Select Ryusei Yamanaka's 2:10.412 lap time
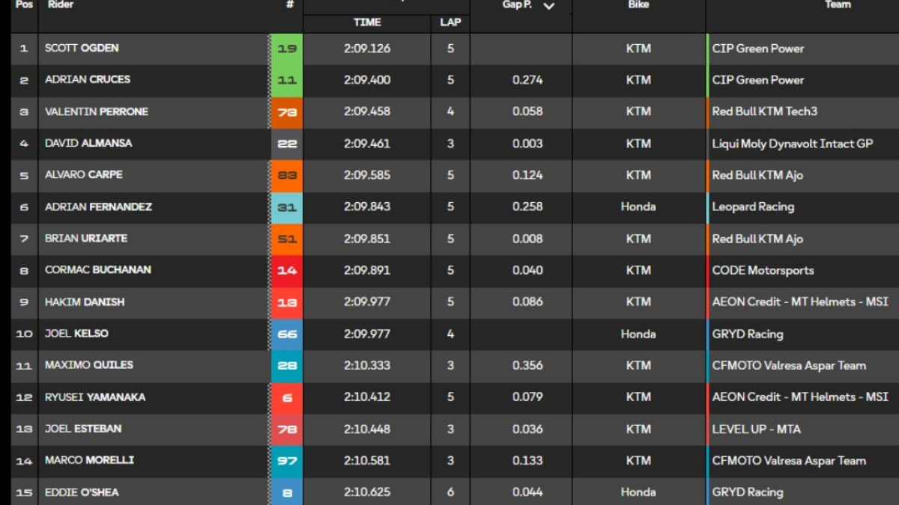The width and height of the screenshot is (899, 505). pos(367,397)
